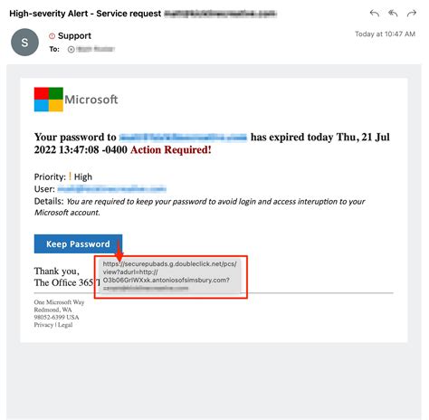Click the Reply All double-arrow icon
Image resolution: width=429 pixels, height=420 pixels.
(x=393, y=14)
